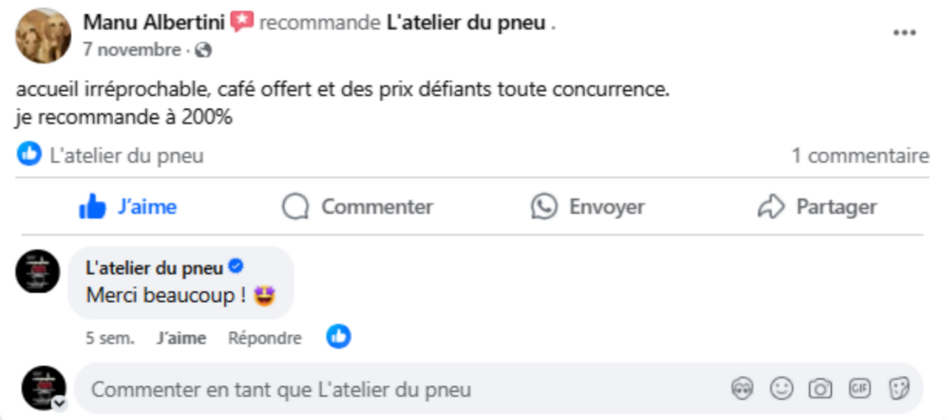Toggle J'aime on the Merci beaucoup comment

pos(181,338)
